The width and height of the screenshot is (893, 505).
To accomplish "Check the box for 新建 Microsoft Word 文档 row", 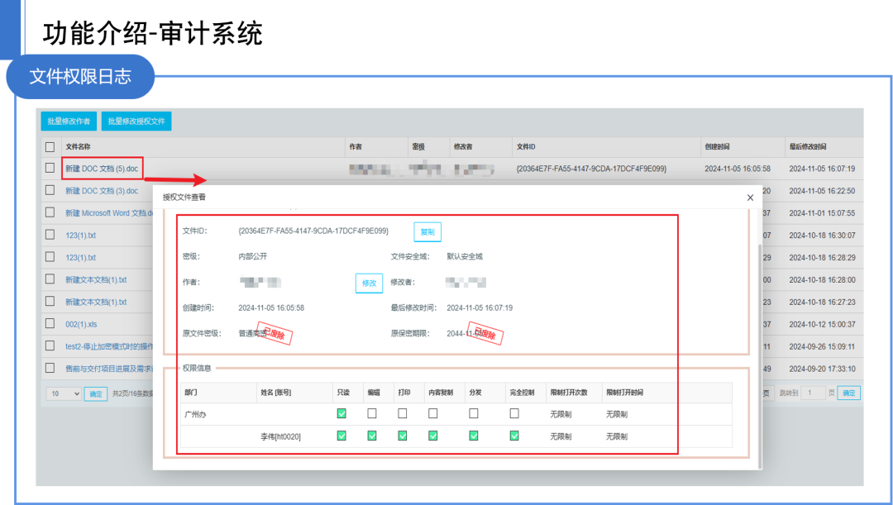I will pyautogui.click(x=50, y=212).
